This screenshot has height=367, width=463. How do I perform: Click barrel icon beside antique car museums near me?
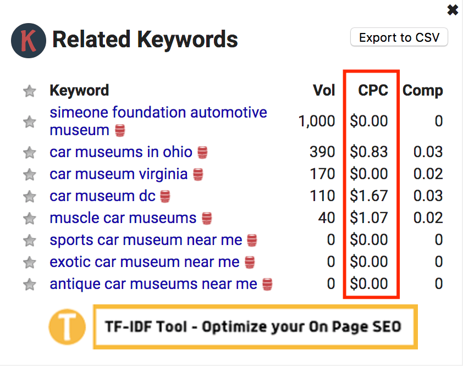click(267, 284)
